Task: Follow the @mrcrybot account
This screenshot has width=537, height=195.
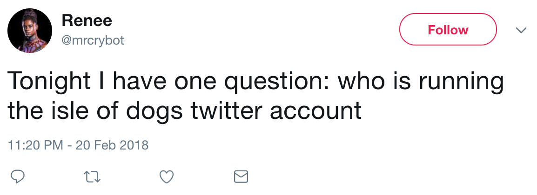Action: coord(448,30)
